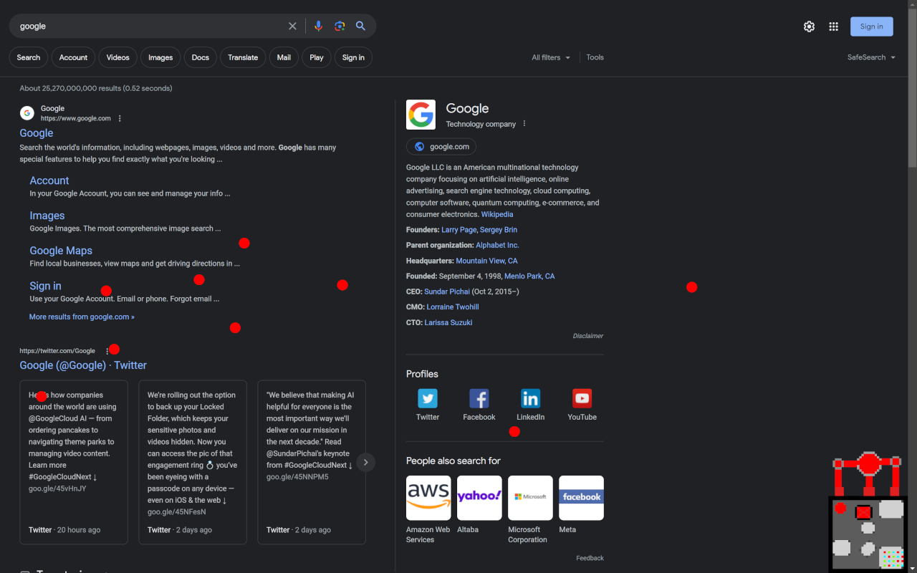Open the Lorraine Twohill CMO link
The height and width of the screenshot is (573, 917).
(x=453, y=307)
